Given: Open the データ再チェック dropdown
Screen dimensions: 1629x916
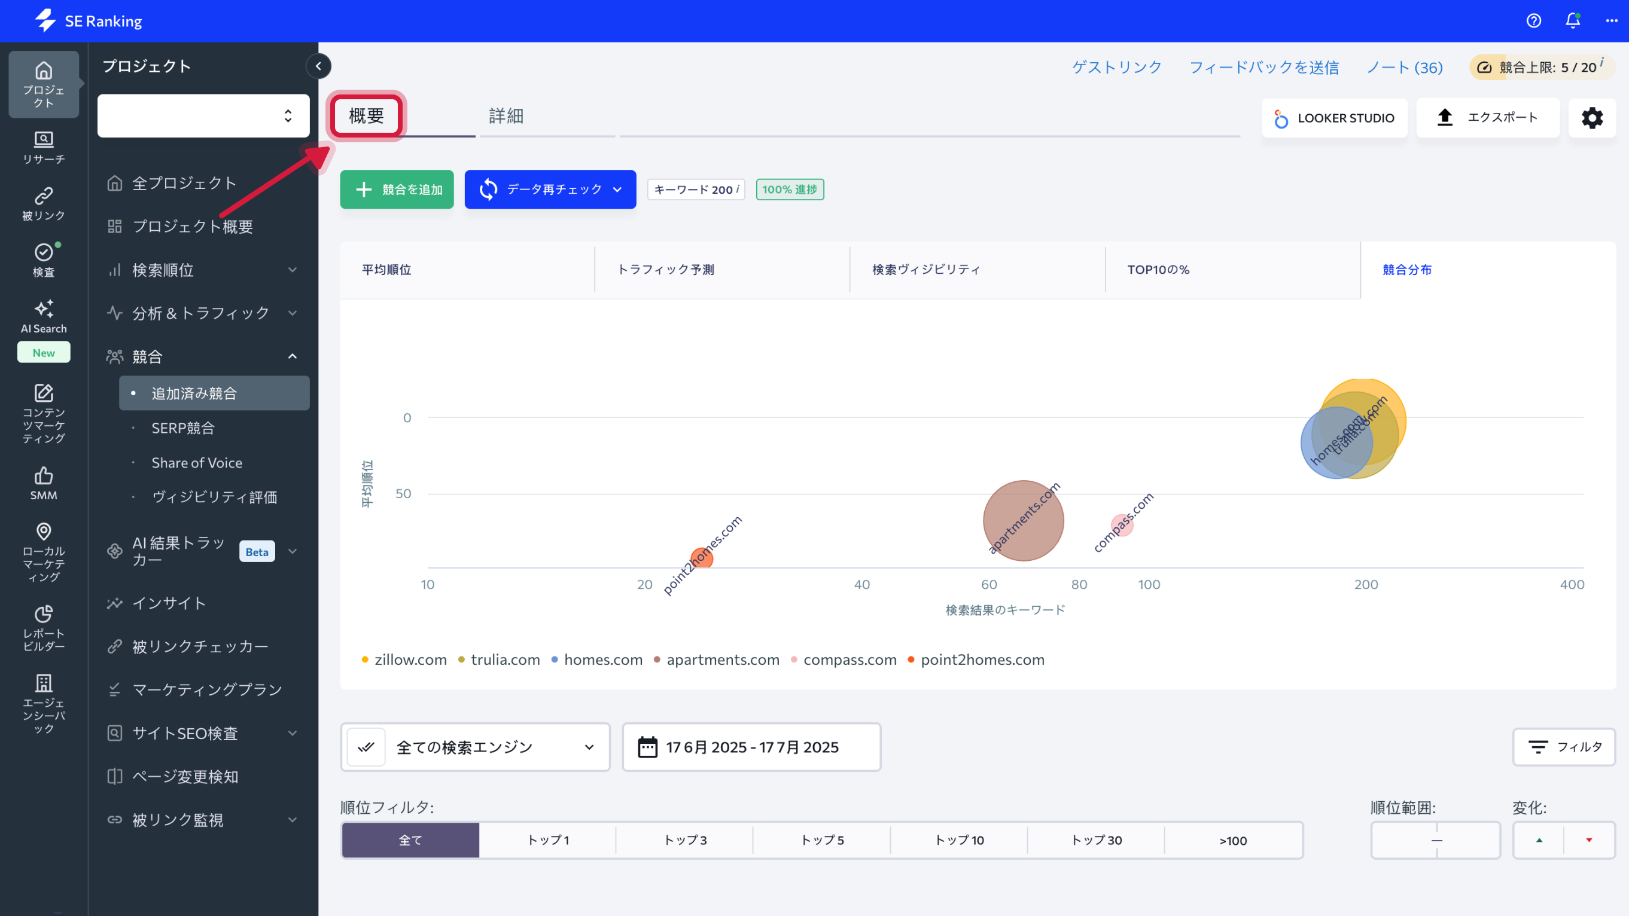Looking at the screenshot, I should (550, 189).
